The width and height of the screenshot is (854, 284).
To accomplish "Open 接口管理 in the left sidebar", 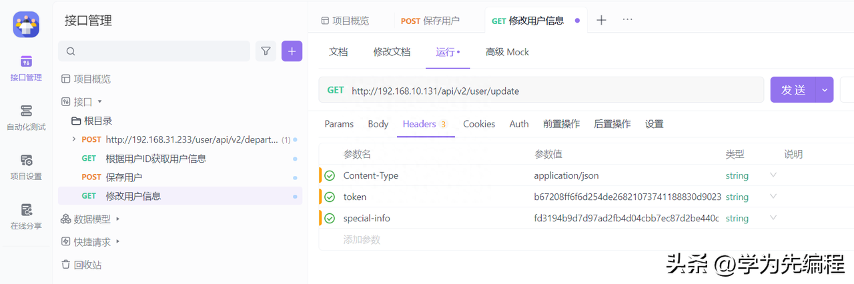I will tap(26, 68).
